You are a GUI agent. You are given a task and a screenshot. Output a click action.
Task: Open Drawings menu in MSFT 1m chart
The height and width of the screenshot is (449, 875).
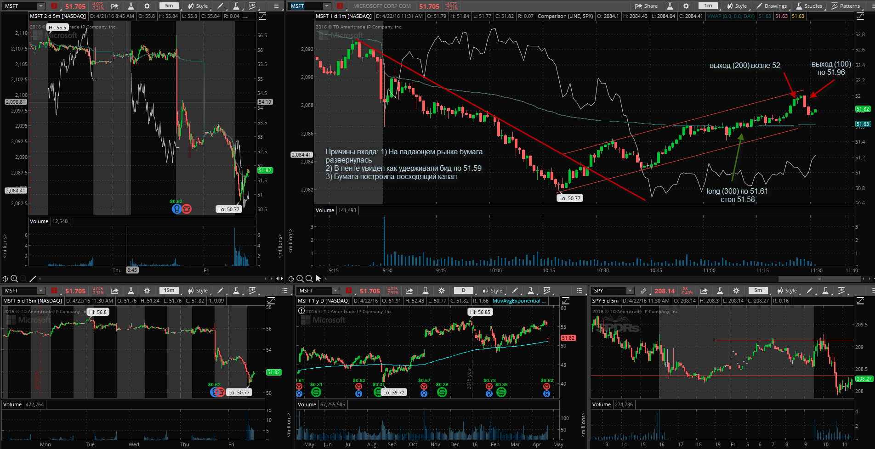(772, 6)
